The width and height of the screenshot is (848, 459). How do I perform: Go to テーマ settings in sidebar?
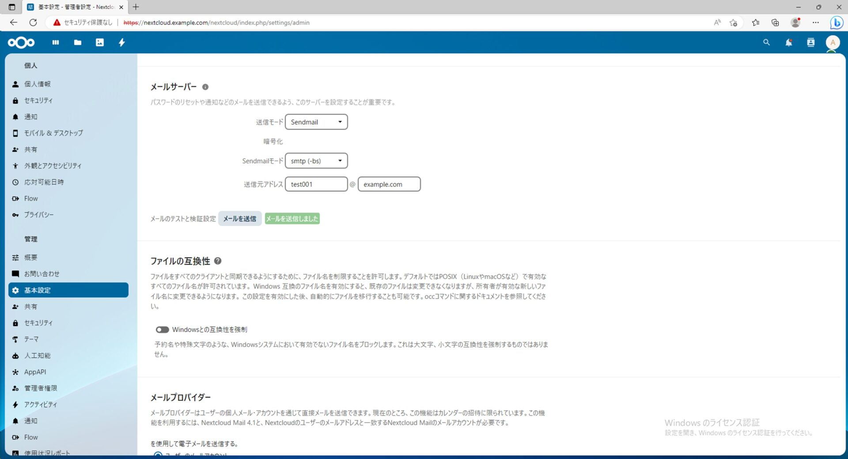(x=31, y=339)
